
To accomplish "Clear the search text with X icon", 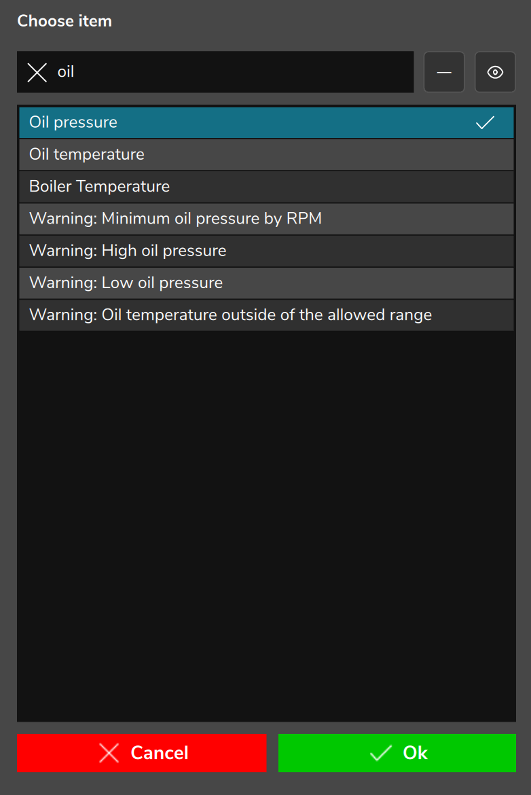I will 37,72.
